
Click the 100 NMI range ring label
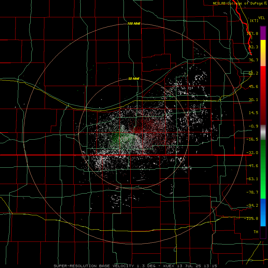(x=134, y=24)
